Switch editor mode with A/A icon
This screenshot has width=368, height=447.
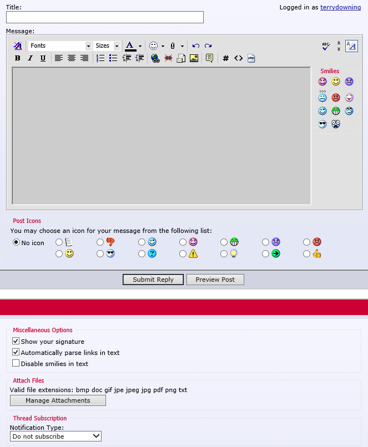click(x=351, y=46)
